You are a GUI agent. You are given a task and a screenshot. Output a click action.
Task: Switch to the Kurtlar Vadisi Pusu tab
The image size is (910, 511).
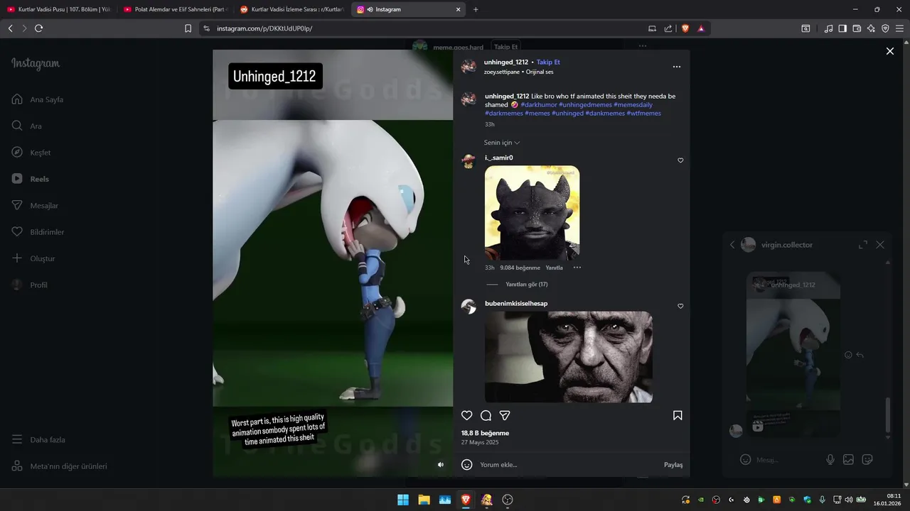pyautogui.click(x=58, y=9)
